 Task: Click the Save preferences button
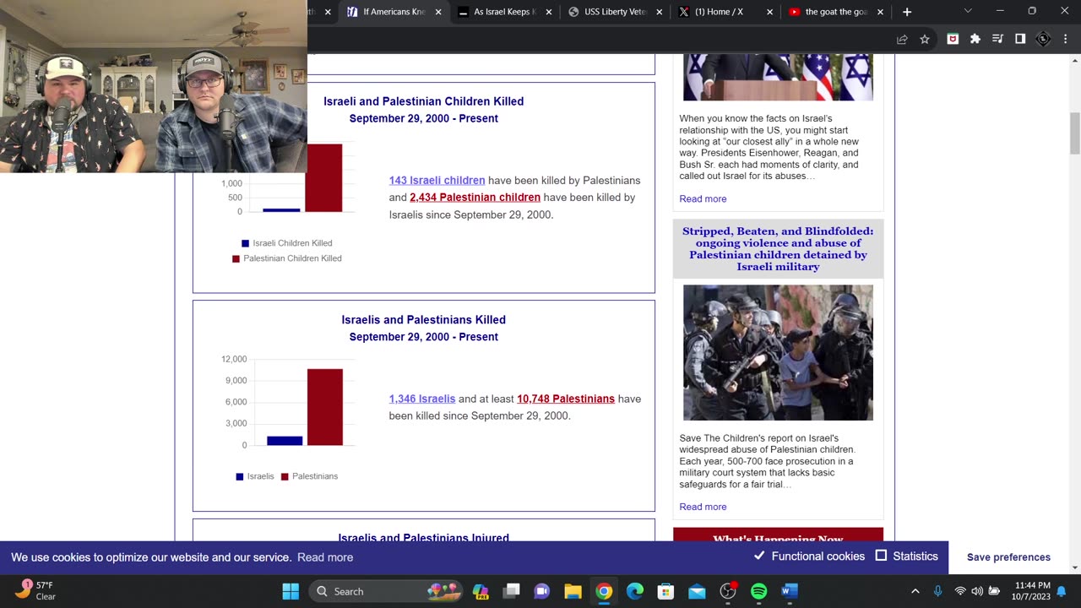[1008, 557]
